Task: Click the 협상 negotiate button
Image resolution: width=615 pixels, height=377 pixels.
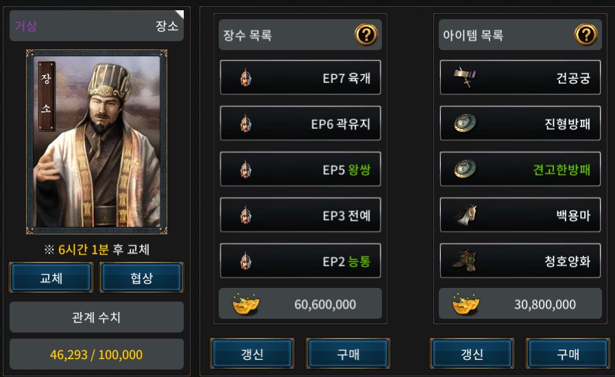Action: (x=142, y=278)
